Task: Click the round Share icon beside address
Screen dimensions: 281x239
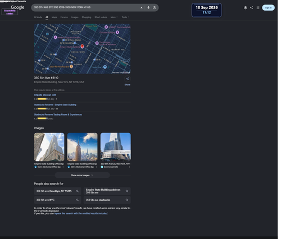Action: point(128,79)
